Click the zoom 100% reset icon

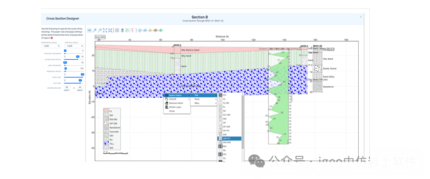pyautogui.click(x=90, y=30)
